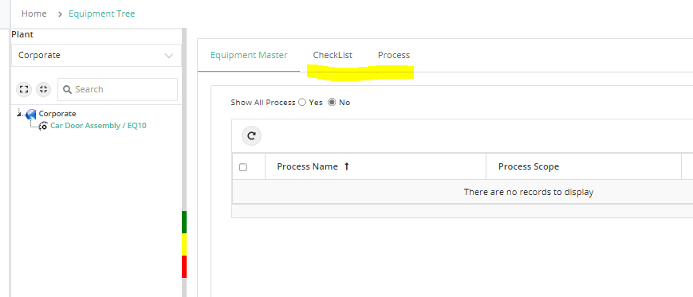Switch to the CheckList tab
The image size is (693, 297).
(x=333, y=55)
